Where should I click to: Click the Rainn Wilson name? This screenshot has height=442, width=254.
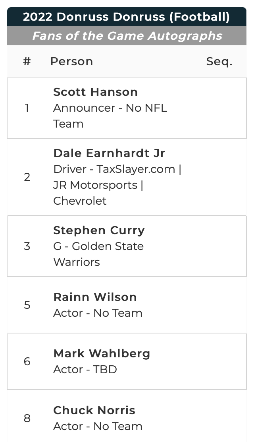(95, 297)
